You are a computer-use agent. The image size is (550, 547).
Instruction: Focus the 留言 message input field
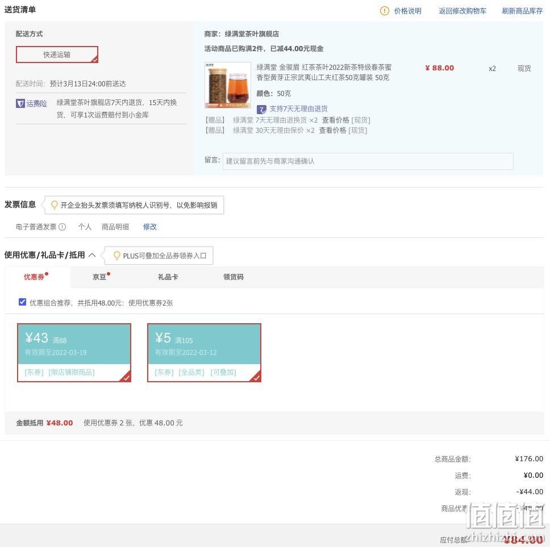point(368,161)
